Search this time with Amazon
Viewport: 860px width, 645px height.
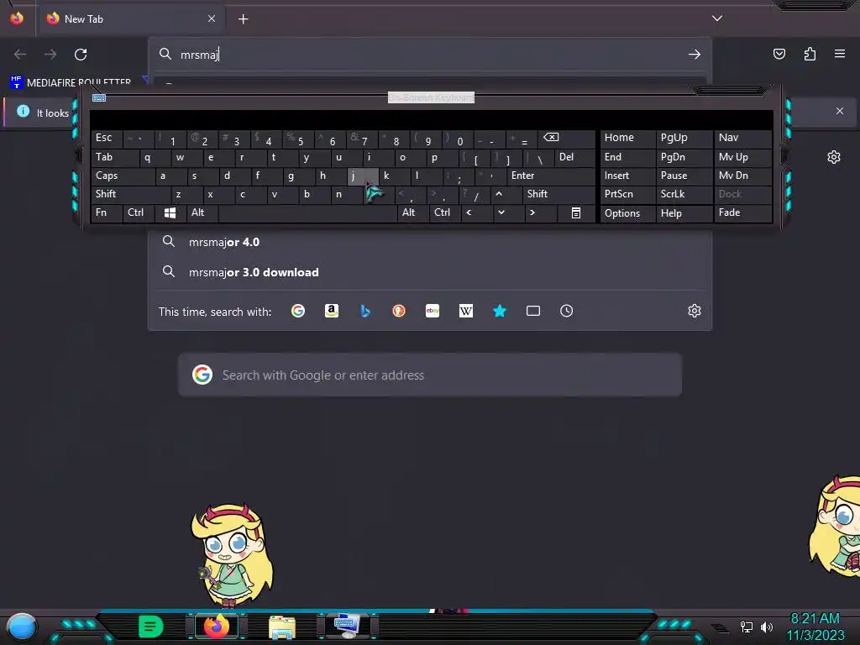click(x=331, y=311)
